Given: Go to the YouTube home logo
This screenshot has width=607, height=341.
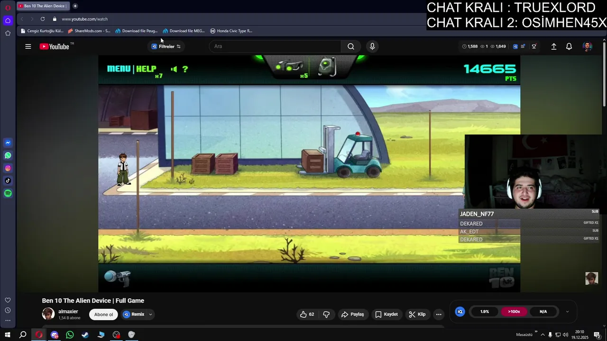Looking at the screenshot, I should 55,46.
